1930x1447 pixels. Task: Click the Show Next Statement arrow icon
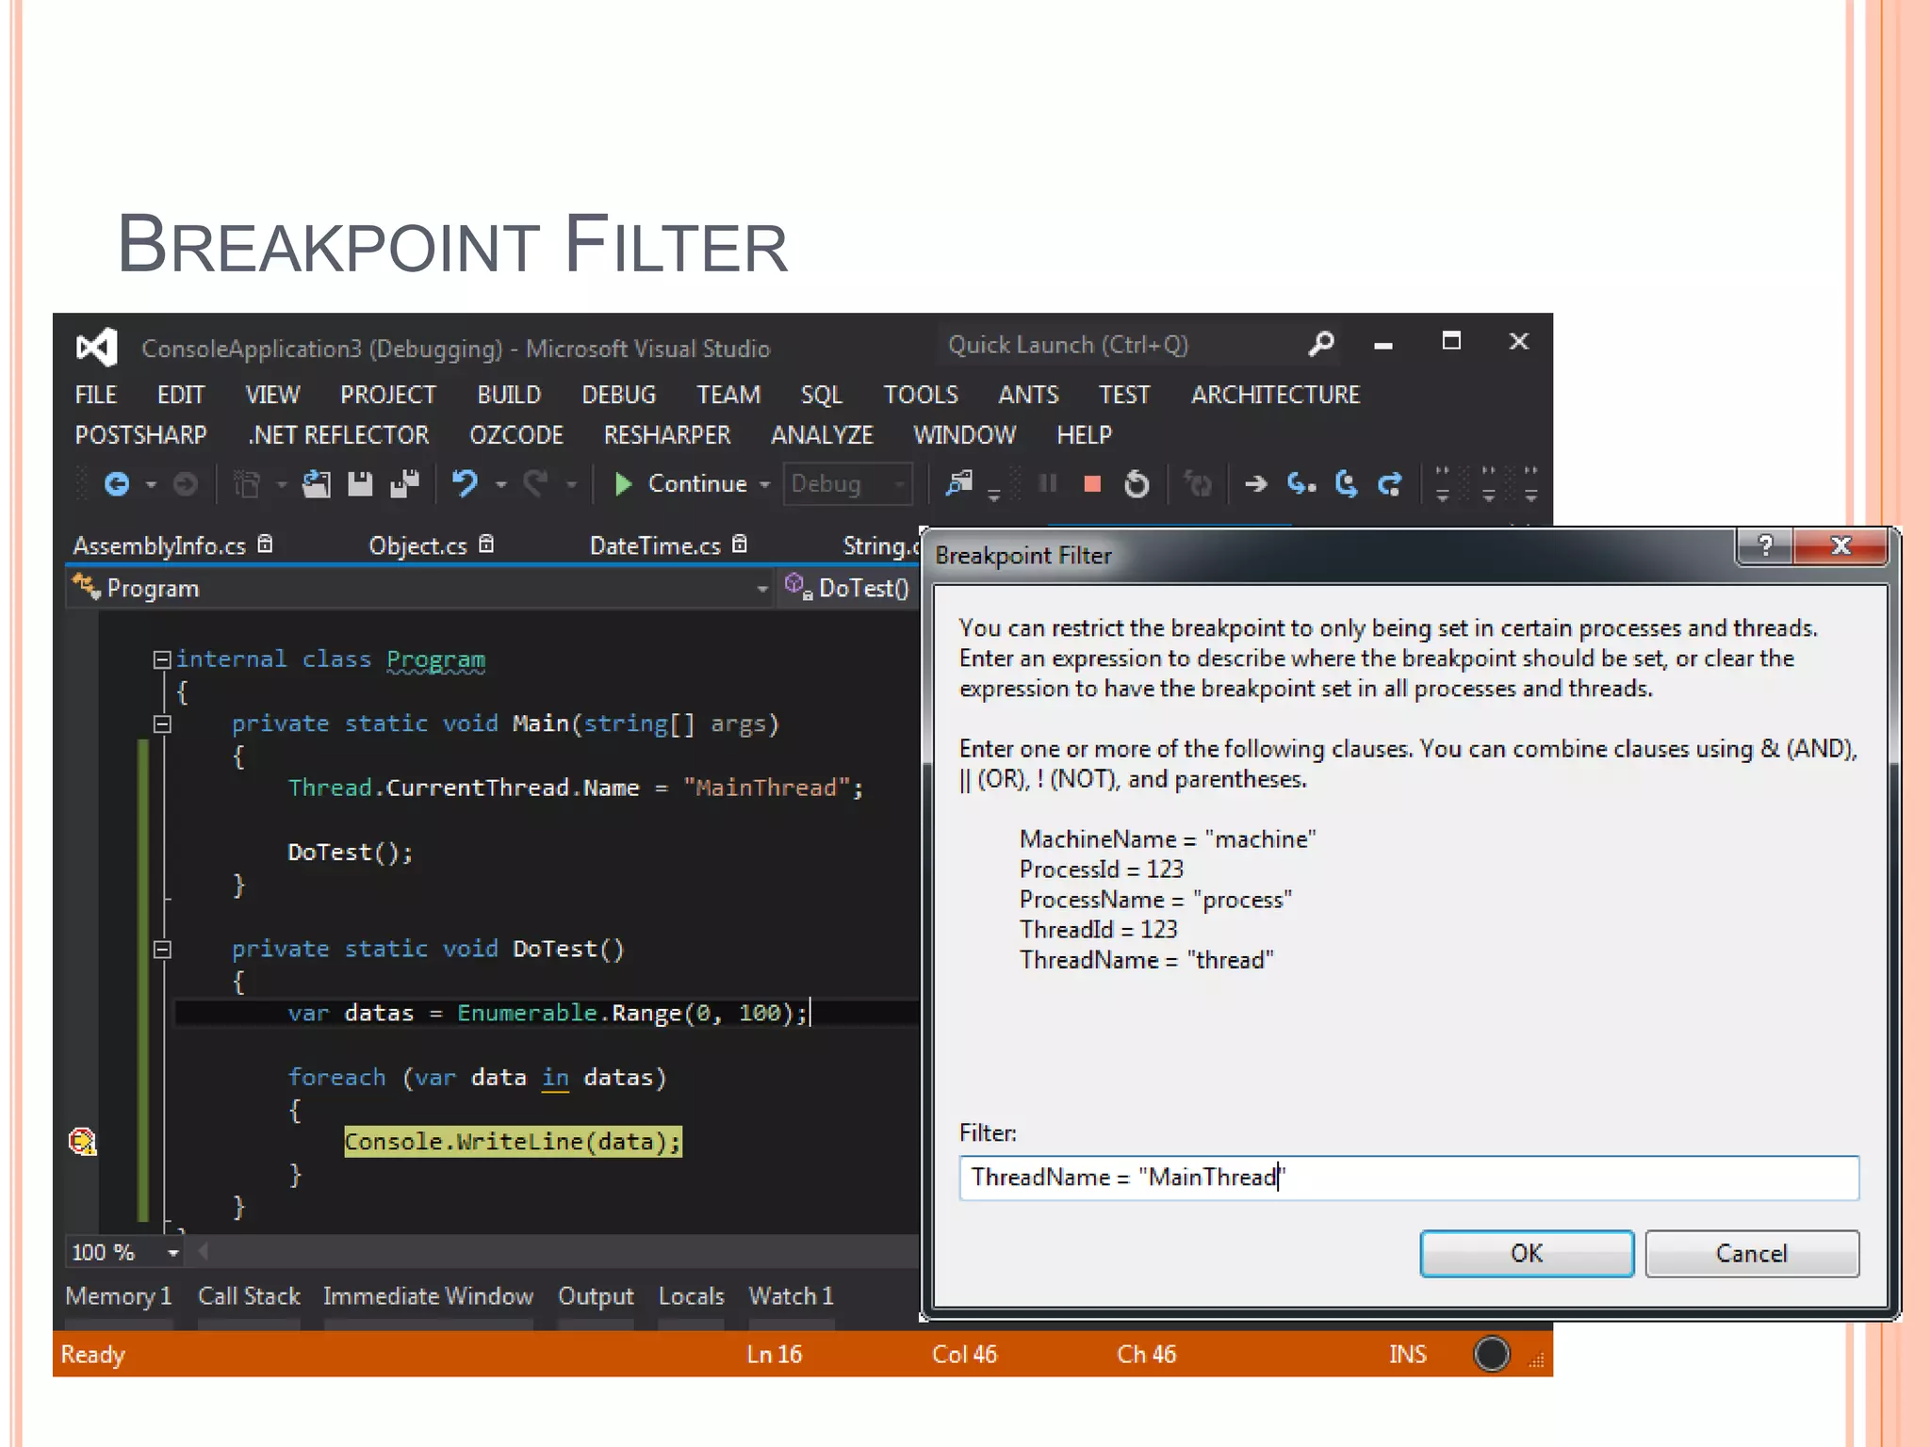(x=1255, y=484)
